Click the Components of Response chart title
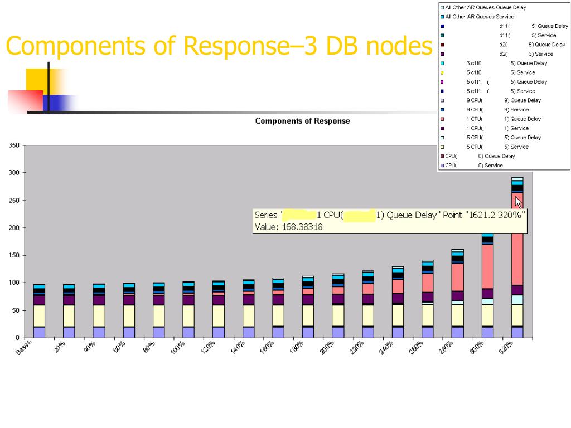The height and width of the screenshot is (428, 571). click(302, 121)
